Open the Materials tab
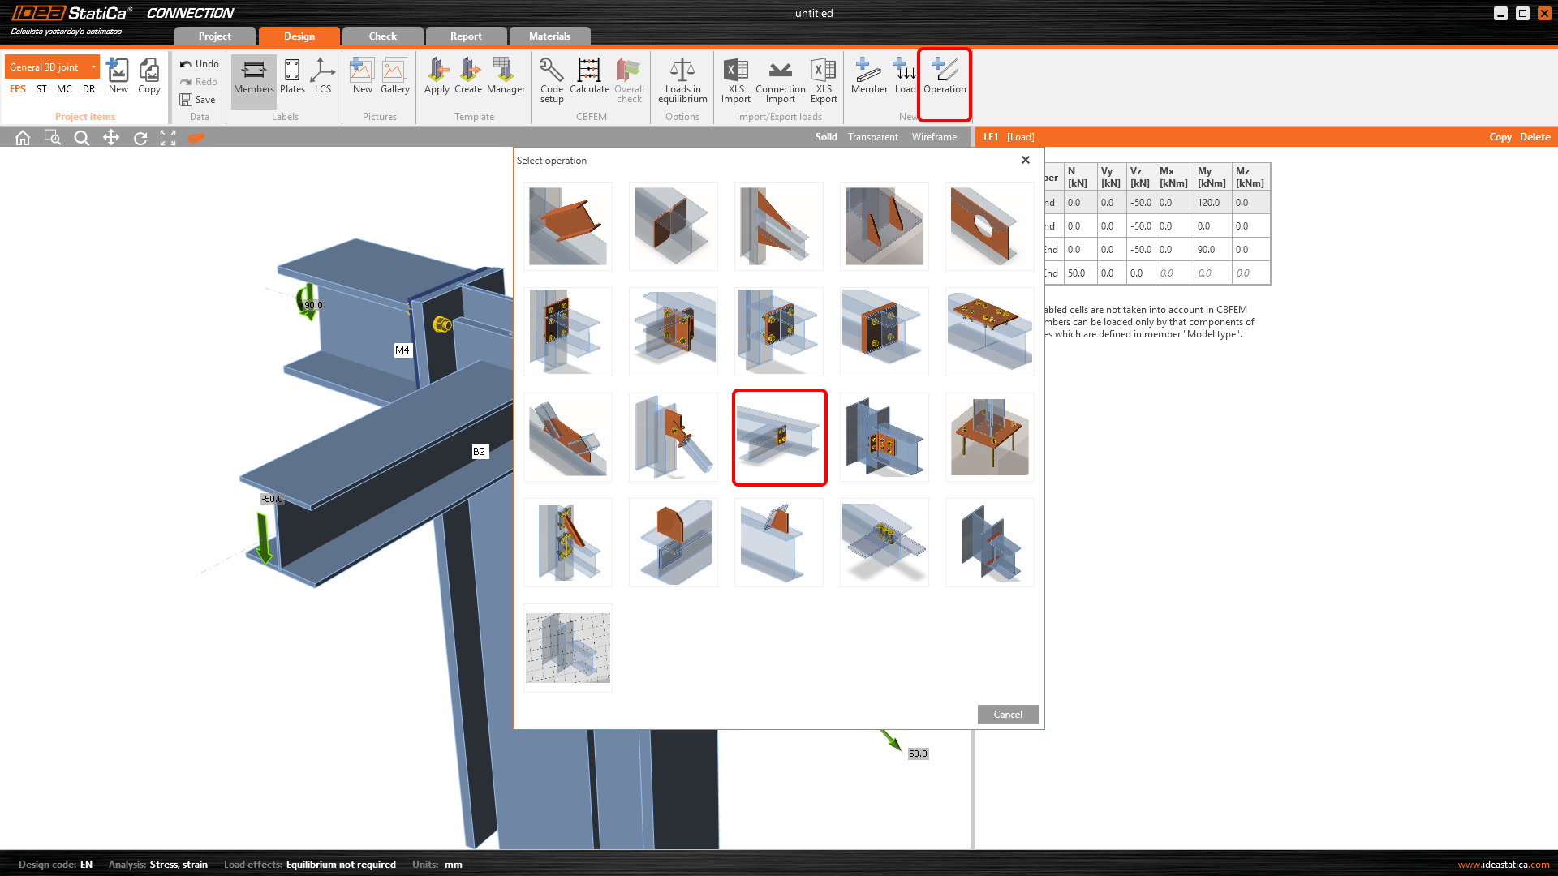Screen dimensions: 1558x876 click(549, 36)
